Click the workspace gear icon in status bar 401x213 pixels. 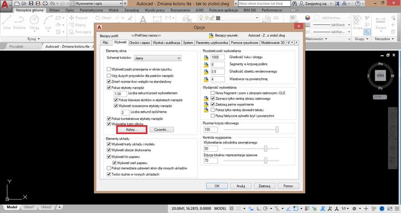354,208
